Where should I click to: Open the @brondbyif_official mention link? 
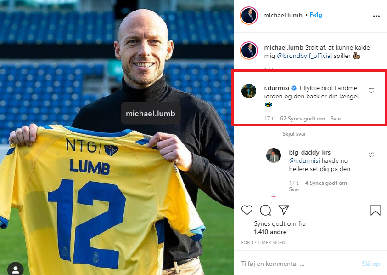pyautogui.click(x=304, y=56)
